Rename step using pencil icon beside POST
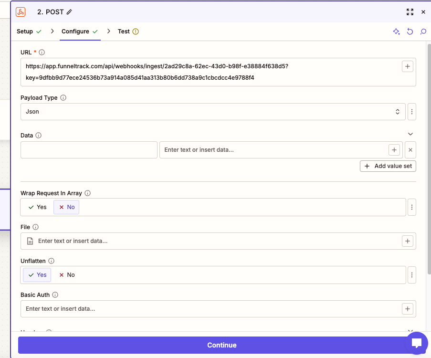431x358 pixels. [x=69, y=12]
